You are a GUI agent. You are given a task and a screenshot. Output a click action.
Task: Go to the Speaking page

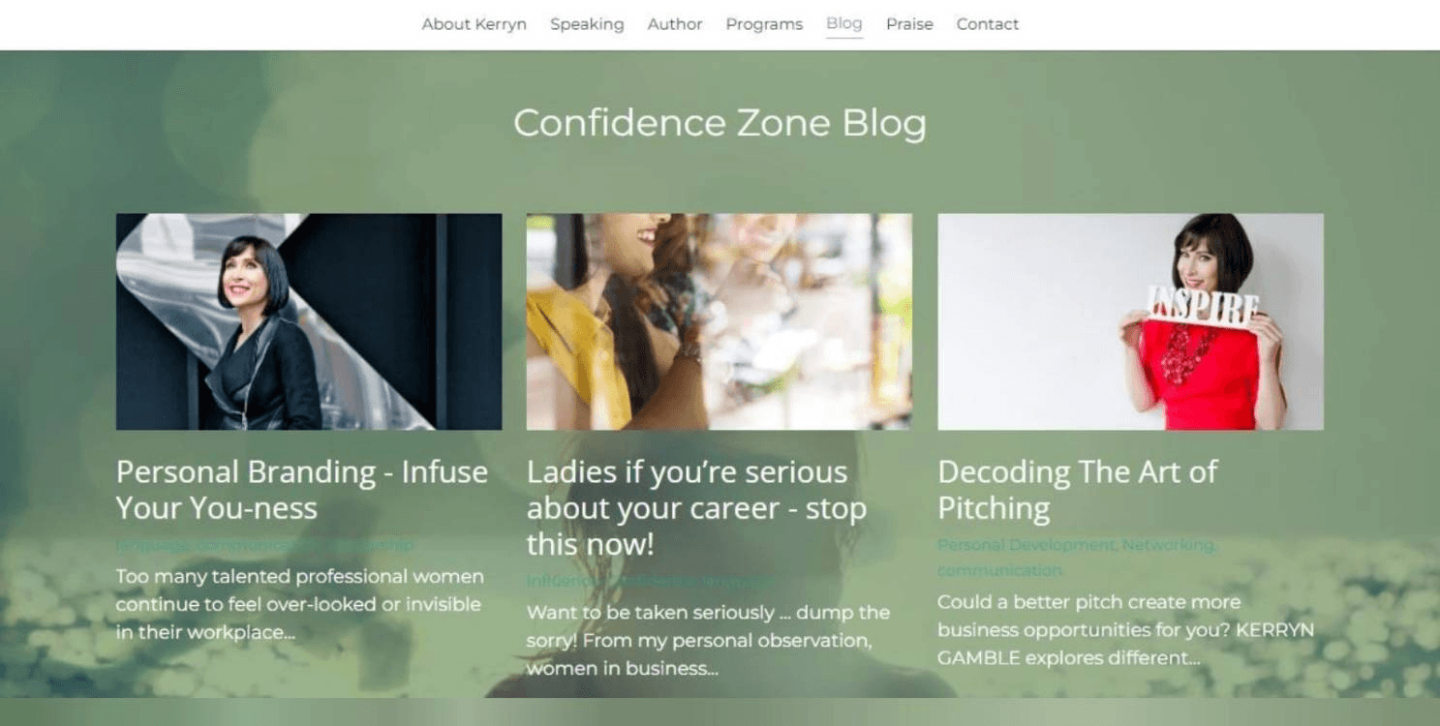pos(587,24)
